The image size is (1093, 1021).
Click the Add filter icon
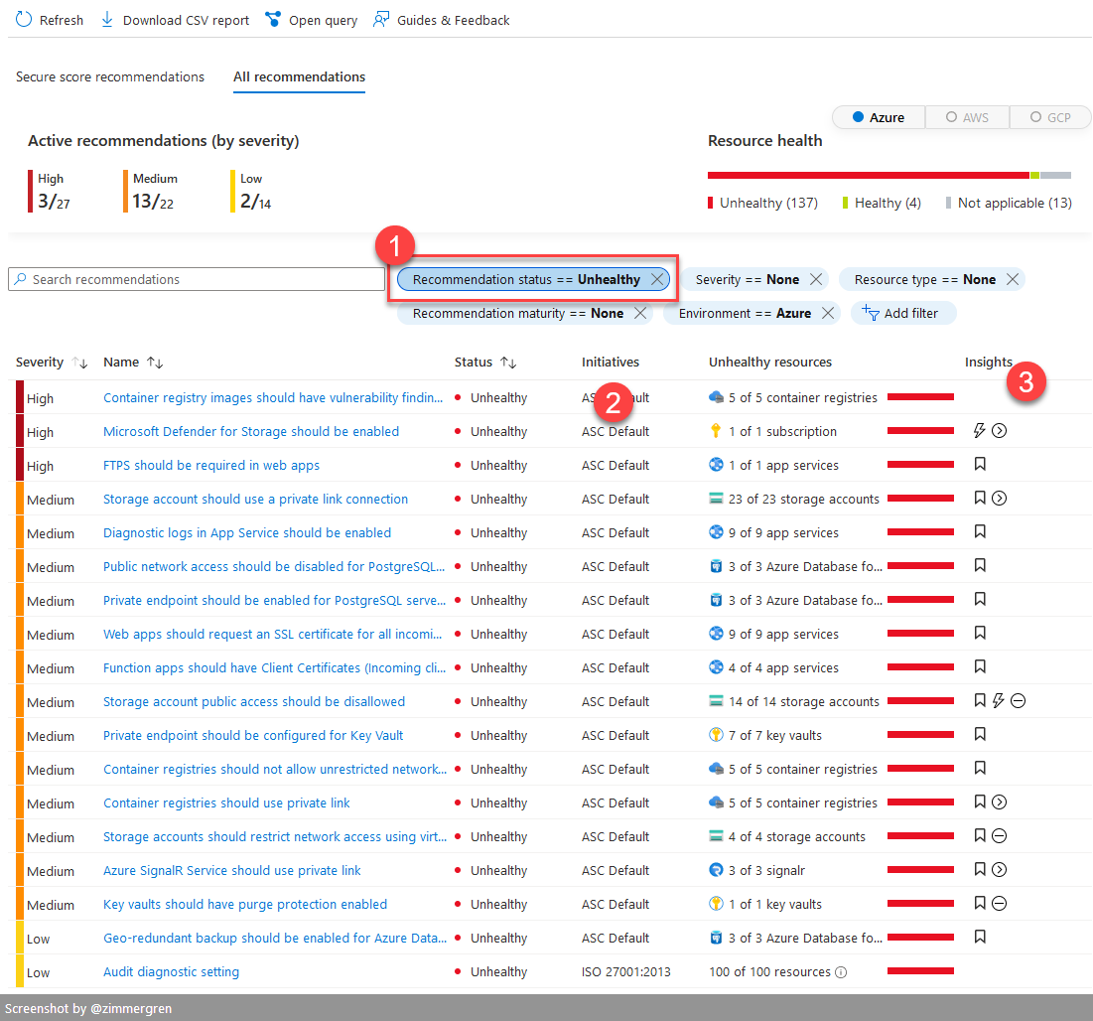pos(873,313)
